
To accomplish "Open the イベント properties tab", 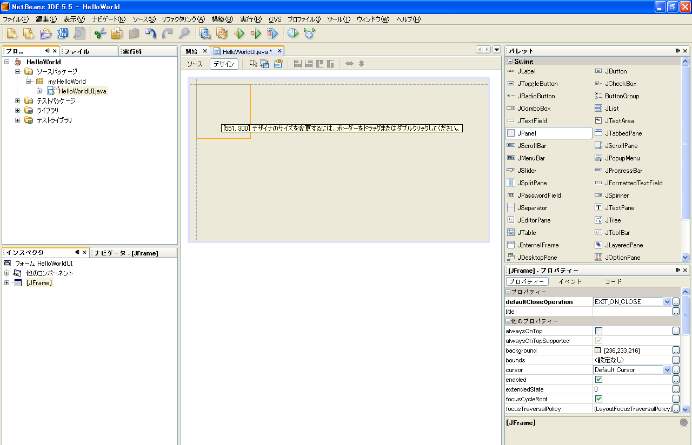I will click(x=570, y=281).
